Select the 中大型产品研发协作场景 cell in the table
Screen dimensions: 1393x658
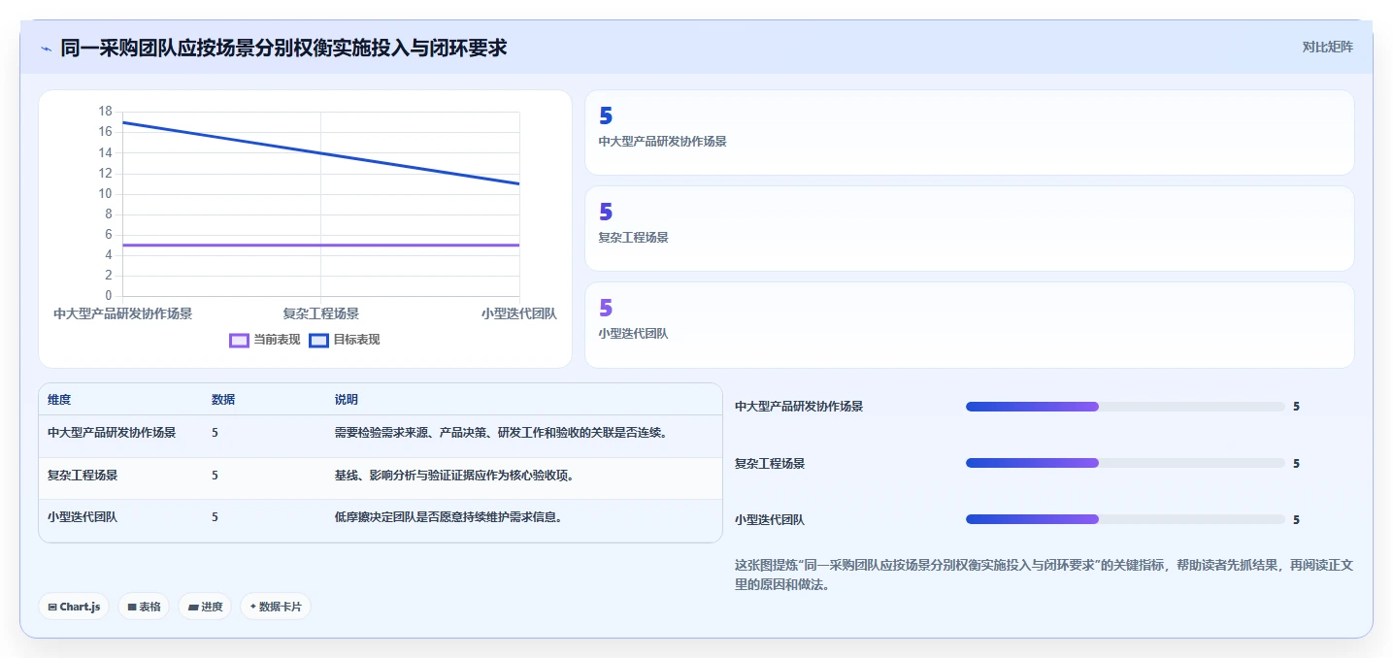pos(112,433)
